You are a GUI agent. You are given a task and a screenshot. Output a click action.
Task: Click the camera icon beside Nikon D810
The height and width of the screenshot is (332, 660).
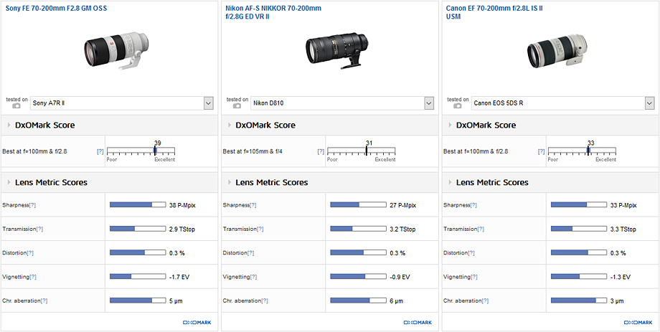(x=237, y=106)
